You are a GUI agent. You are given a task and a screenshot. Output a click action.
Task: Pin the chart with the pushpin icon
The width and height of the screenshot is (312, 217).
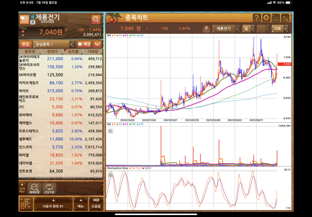[207, 29]
